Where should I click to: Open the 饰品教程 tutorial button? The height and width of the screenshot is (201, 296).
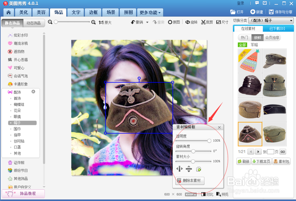pos(23,193)
